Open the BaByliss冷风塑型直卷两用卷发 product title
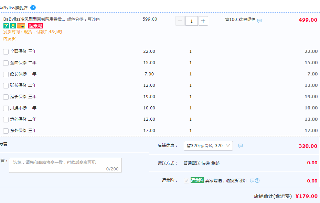 [x=34, y=19]
